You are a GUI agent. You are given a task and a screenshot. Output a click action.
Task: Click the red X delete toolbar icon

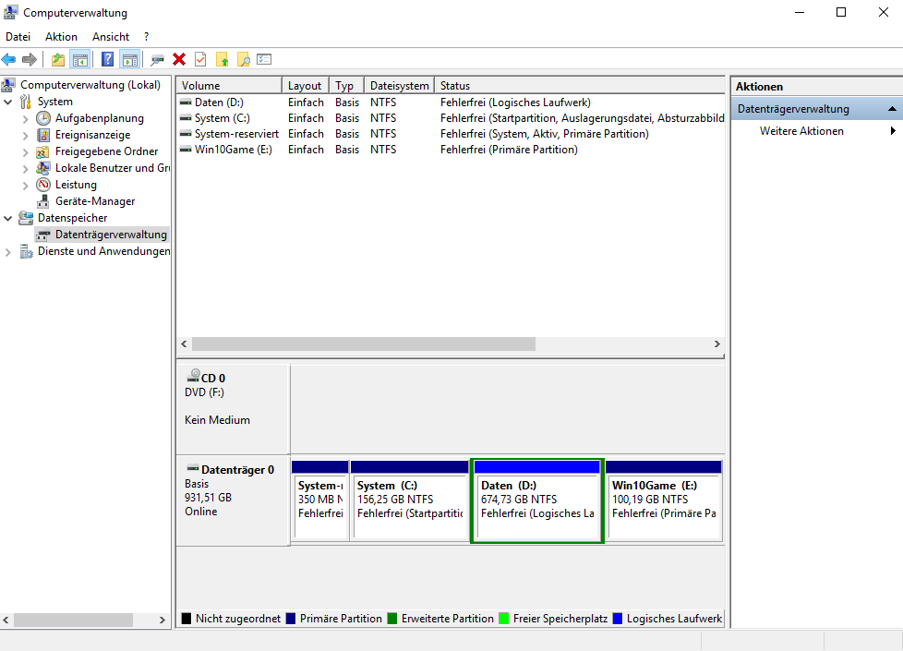pyautogui.click(x=179, y=60)
